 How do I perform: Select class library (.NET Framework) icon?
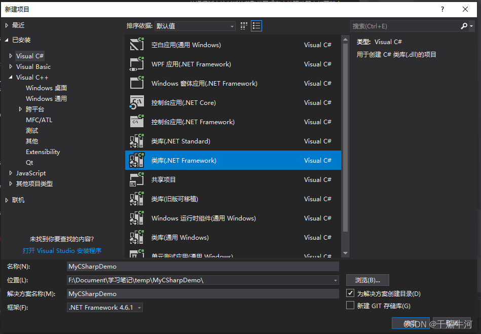[137, 160]
